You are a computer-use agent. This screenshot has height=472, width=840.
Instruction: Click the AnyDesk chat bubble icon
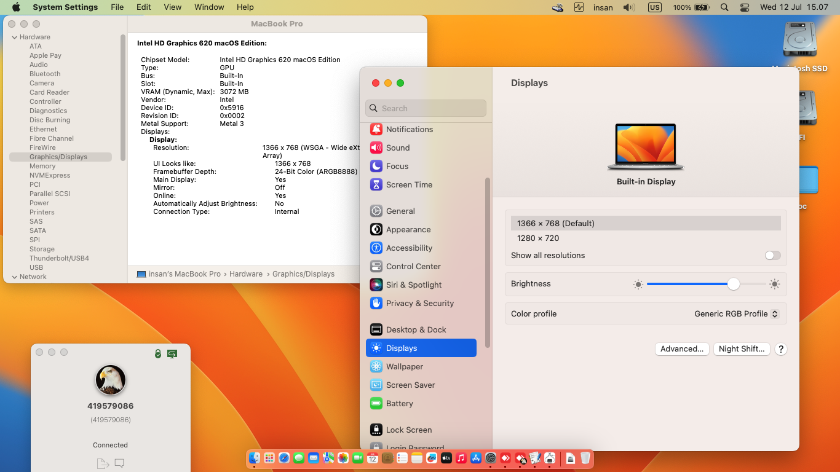[x=119, y=463]
